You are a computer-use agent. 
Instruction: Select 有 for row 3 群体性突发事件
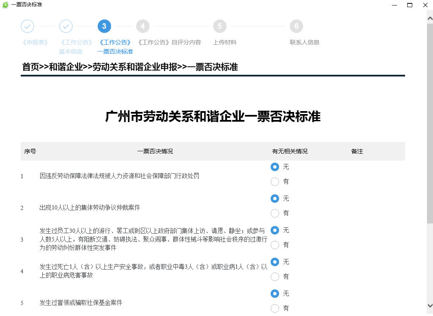[x=275, y=245]
